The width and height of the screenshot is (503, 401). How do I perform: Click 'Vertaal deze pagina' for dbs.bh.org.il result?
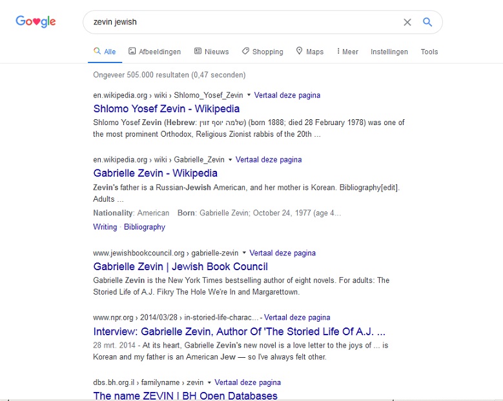coord(248,382)
